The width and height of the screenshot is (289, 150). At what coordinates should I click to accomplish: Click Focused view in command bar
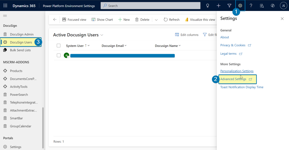pos(74,19)
